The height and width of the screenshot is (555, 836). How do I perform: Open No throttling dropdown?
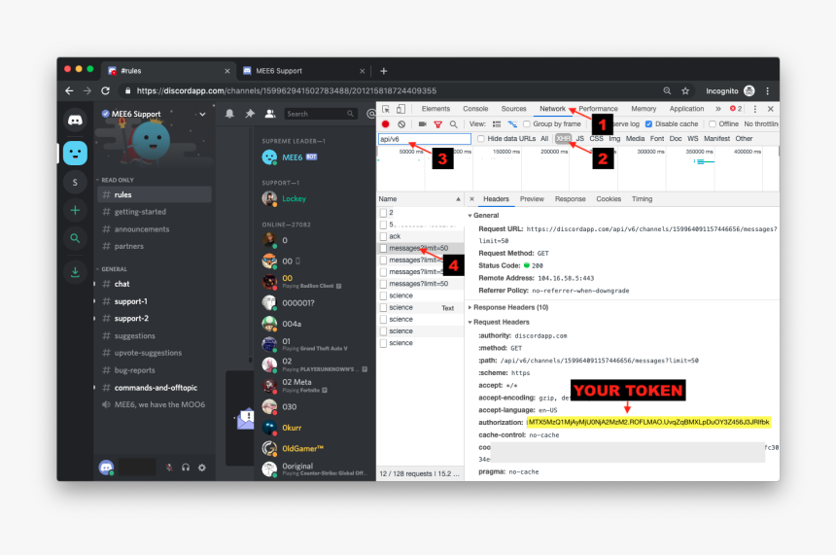coord(761,124)
